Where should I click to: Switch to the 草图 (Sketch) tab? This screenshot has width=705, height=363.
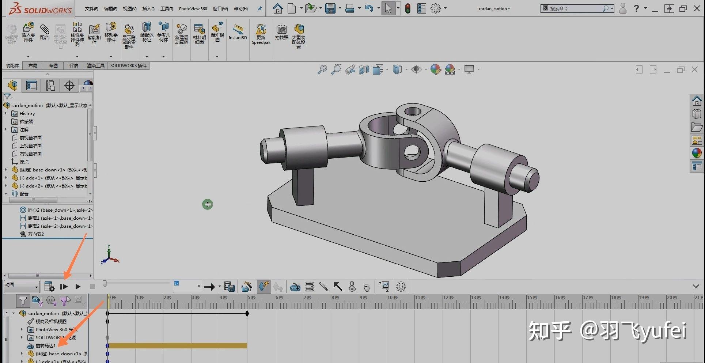pyautogui.click(x=53, y=65)
